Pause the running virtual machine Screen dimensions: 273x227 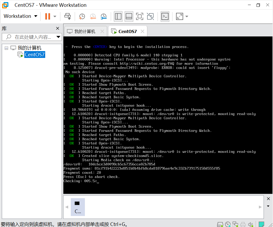(x=48, y=17)
